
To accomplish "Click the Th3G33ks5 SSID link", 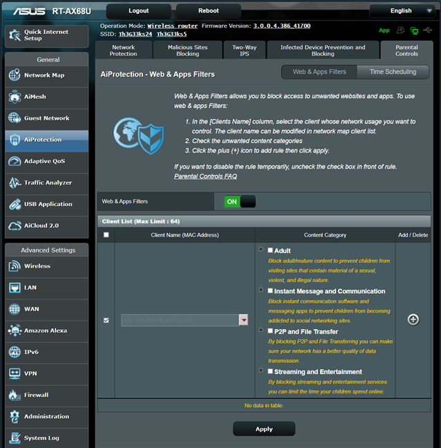I will point(171,35).
